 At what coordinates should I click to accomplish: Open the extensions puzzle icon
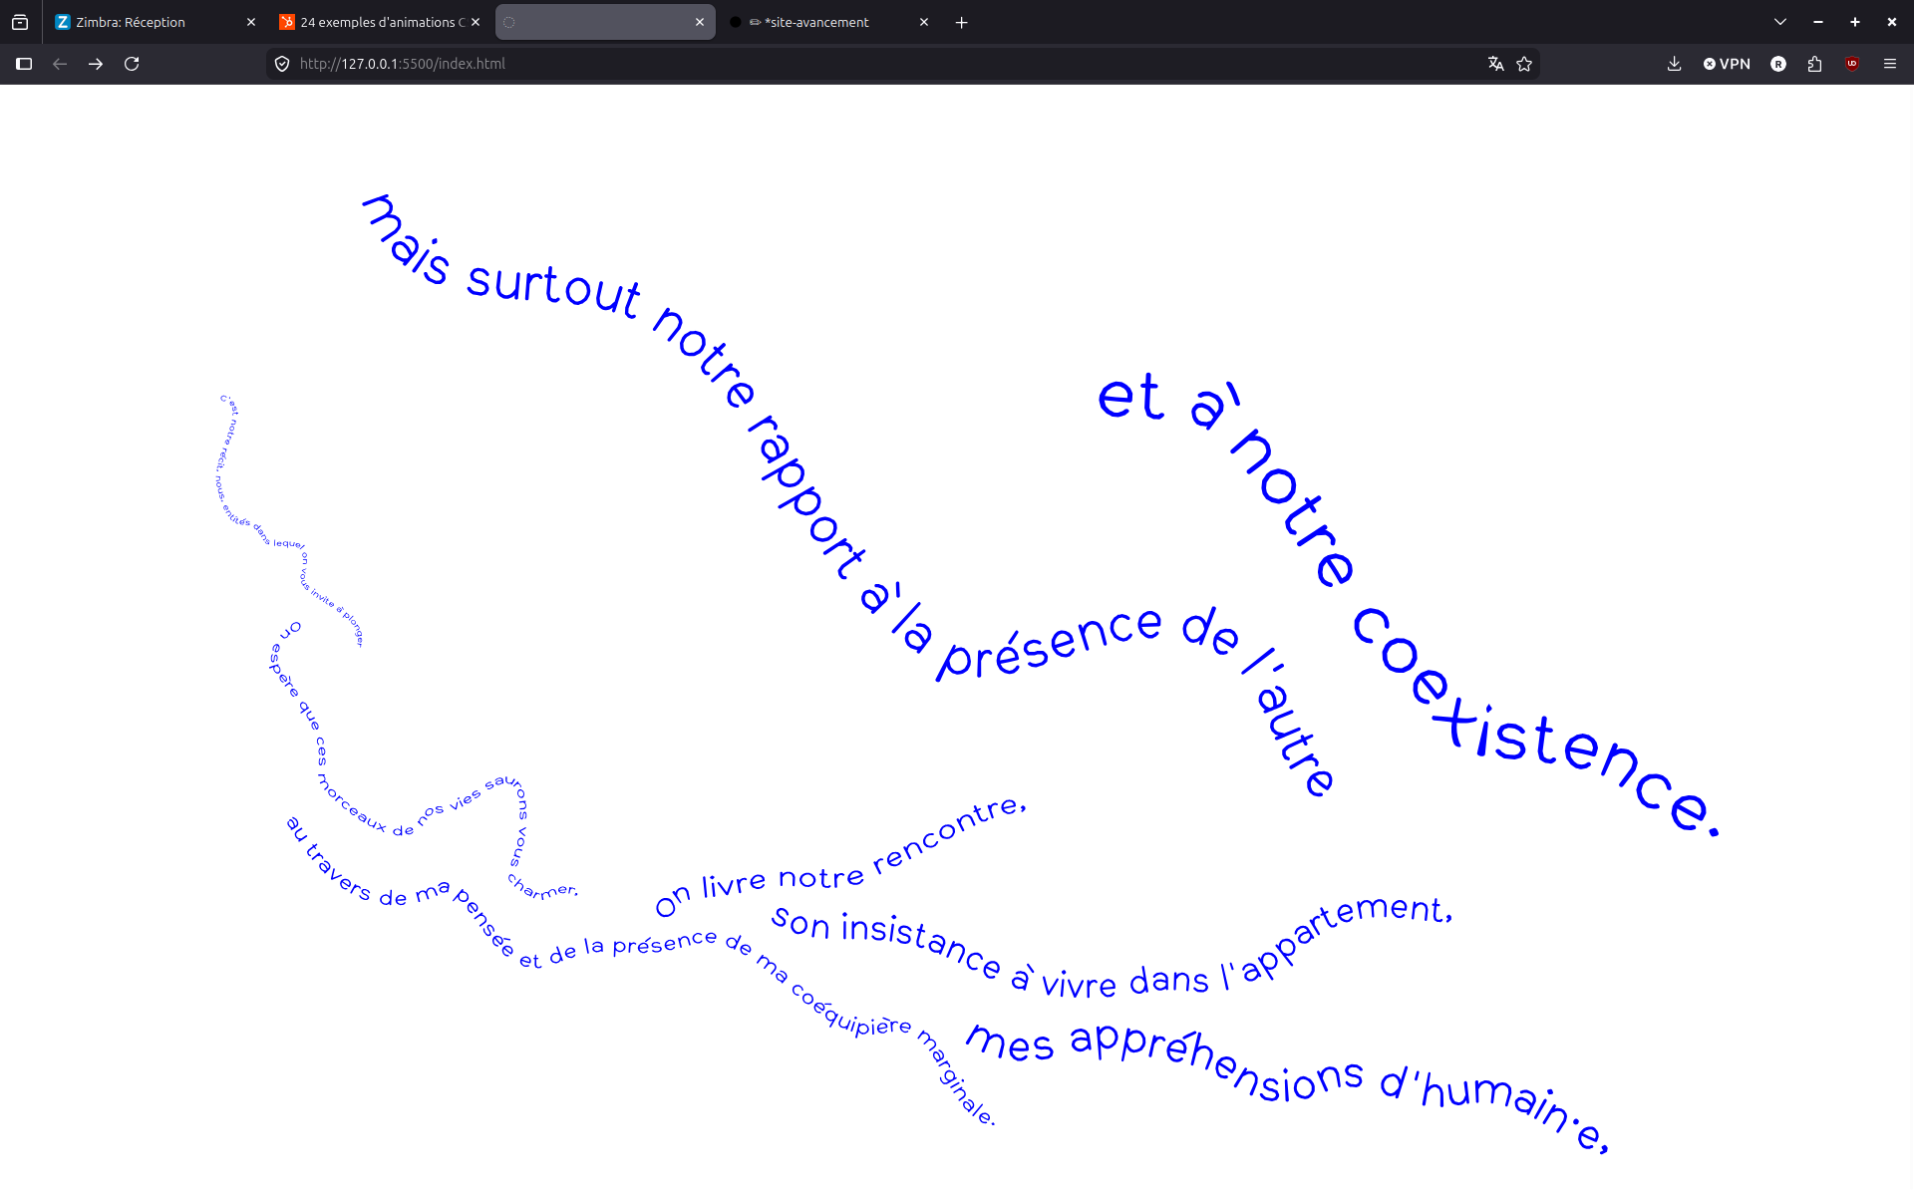(1814, 64)
